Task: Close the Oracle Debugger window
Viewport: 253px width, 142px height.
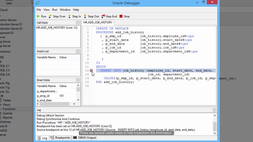Action: click(212, 2)
